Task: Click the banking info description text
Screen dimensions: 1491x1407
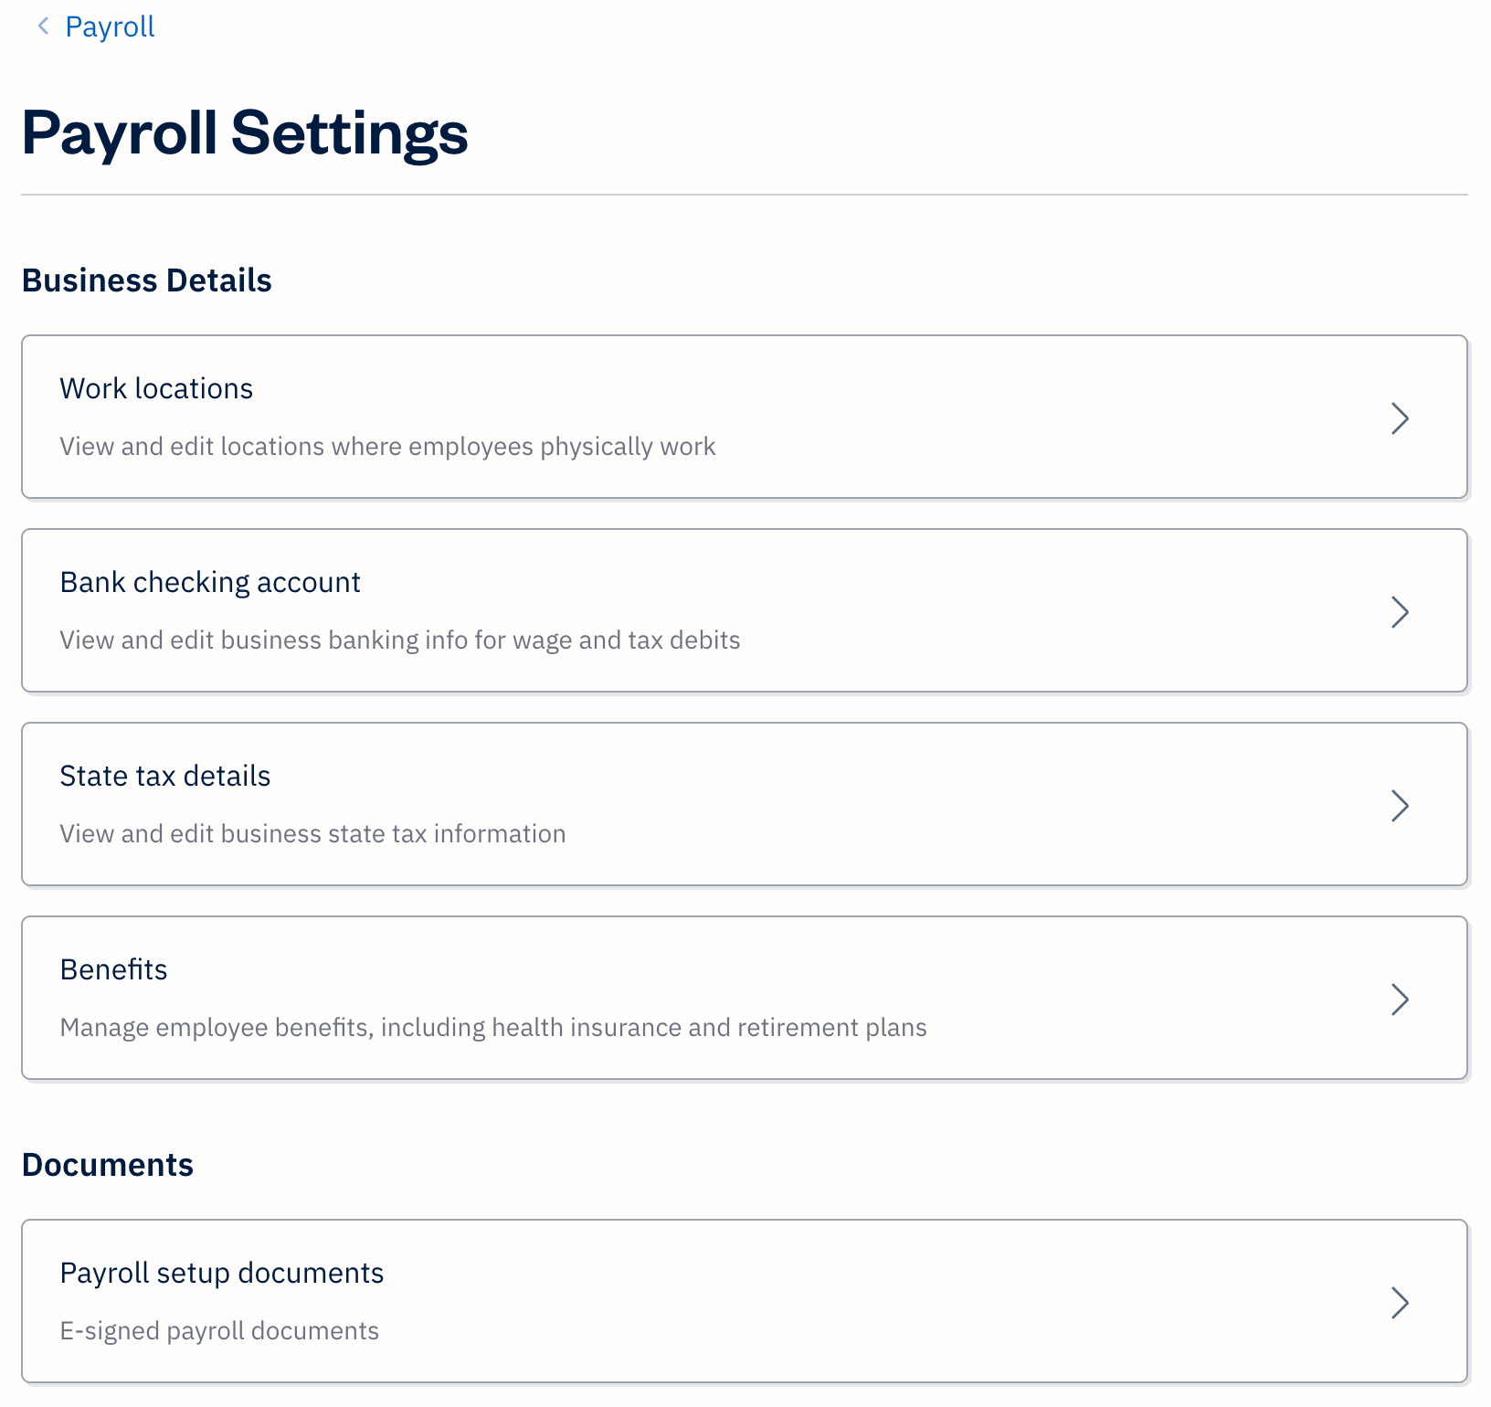Action: [x=400, y=640]
